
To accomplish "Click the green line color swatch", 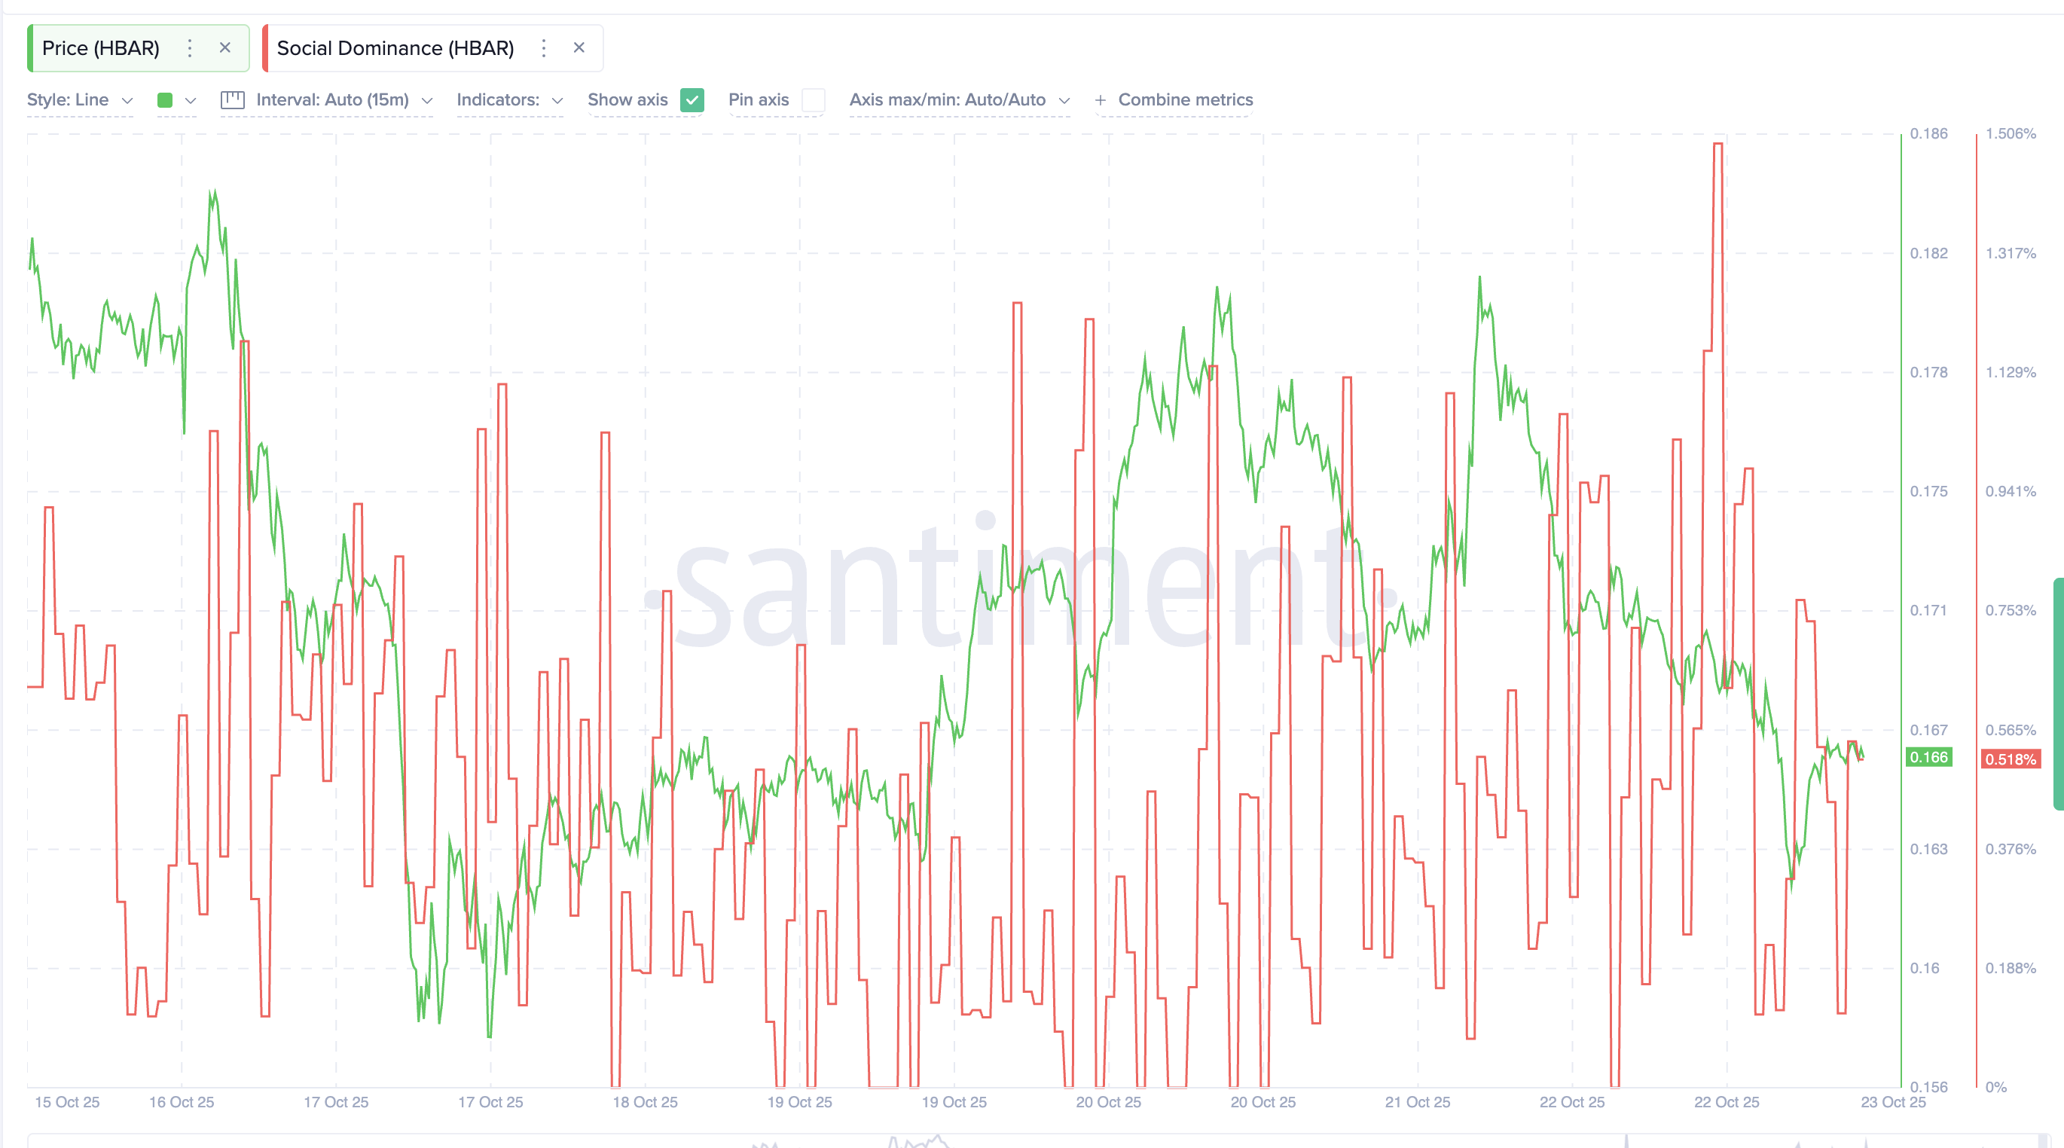I will tap(165, 100).
